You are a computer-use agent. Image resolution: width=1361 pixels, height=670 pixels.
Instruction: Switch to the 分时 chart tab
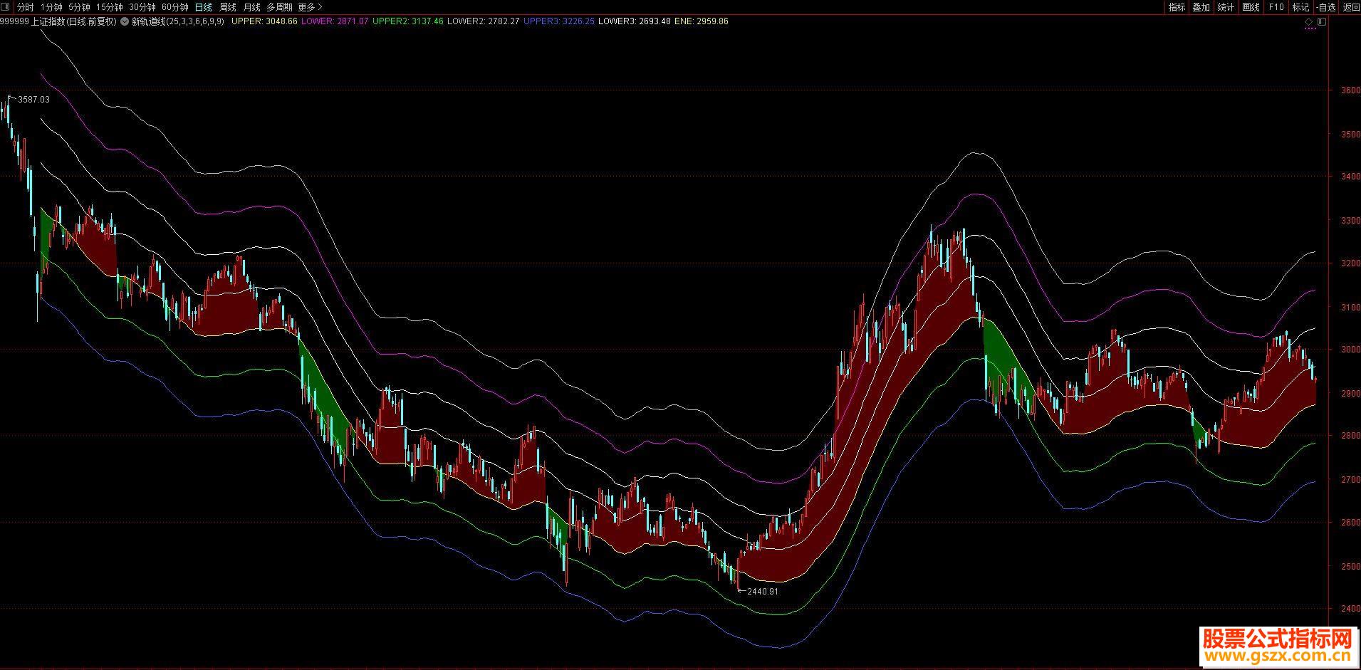(x=25, y=7)
